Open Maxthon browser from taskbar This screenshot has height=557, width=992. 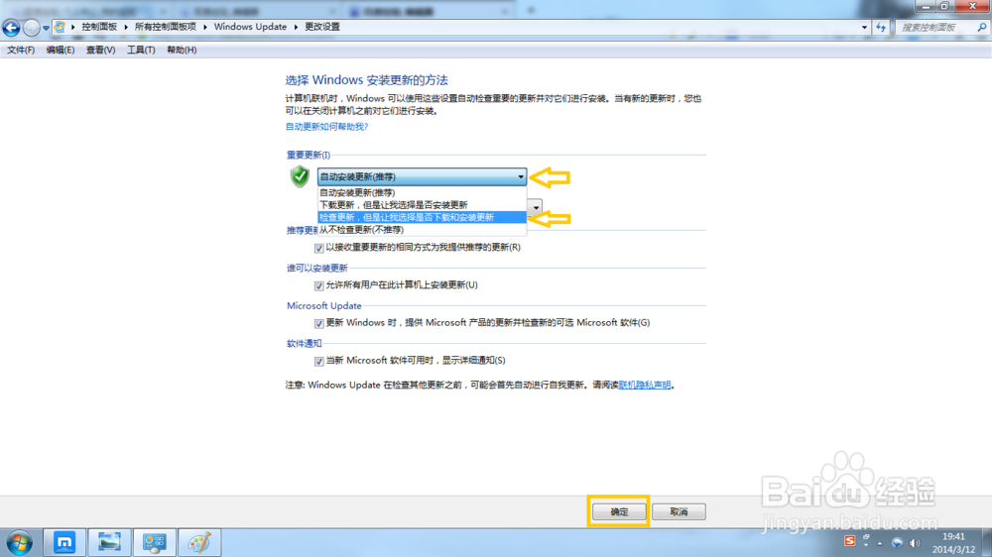63,542
